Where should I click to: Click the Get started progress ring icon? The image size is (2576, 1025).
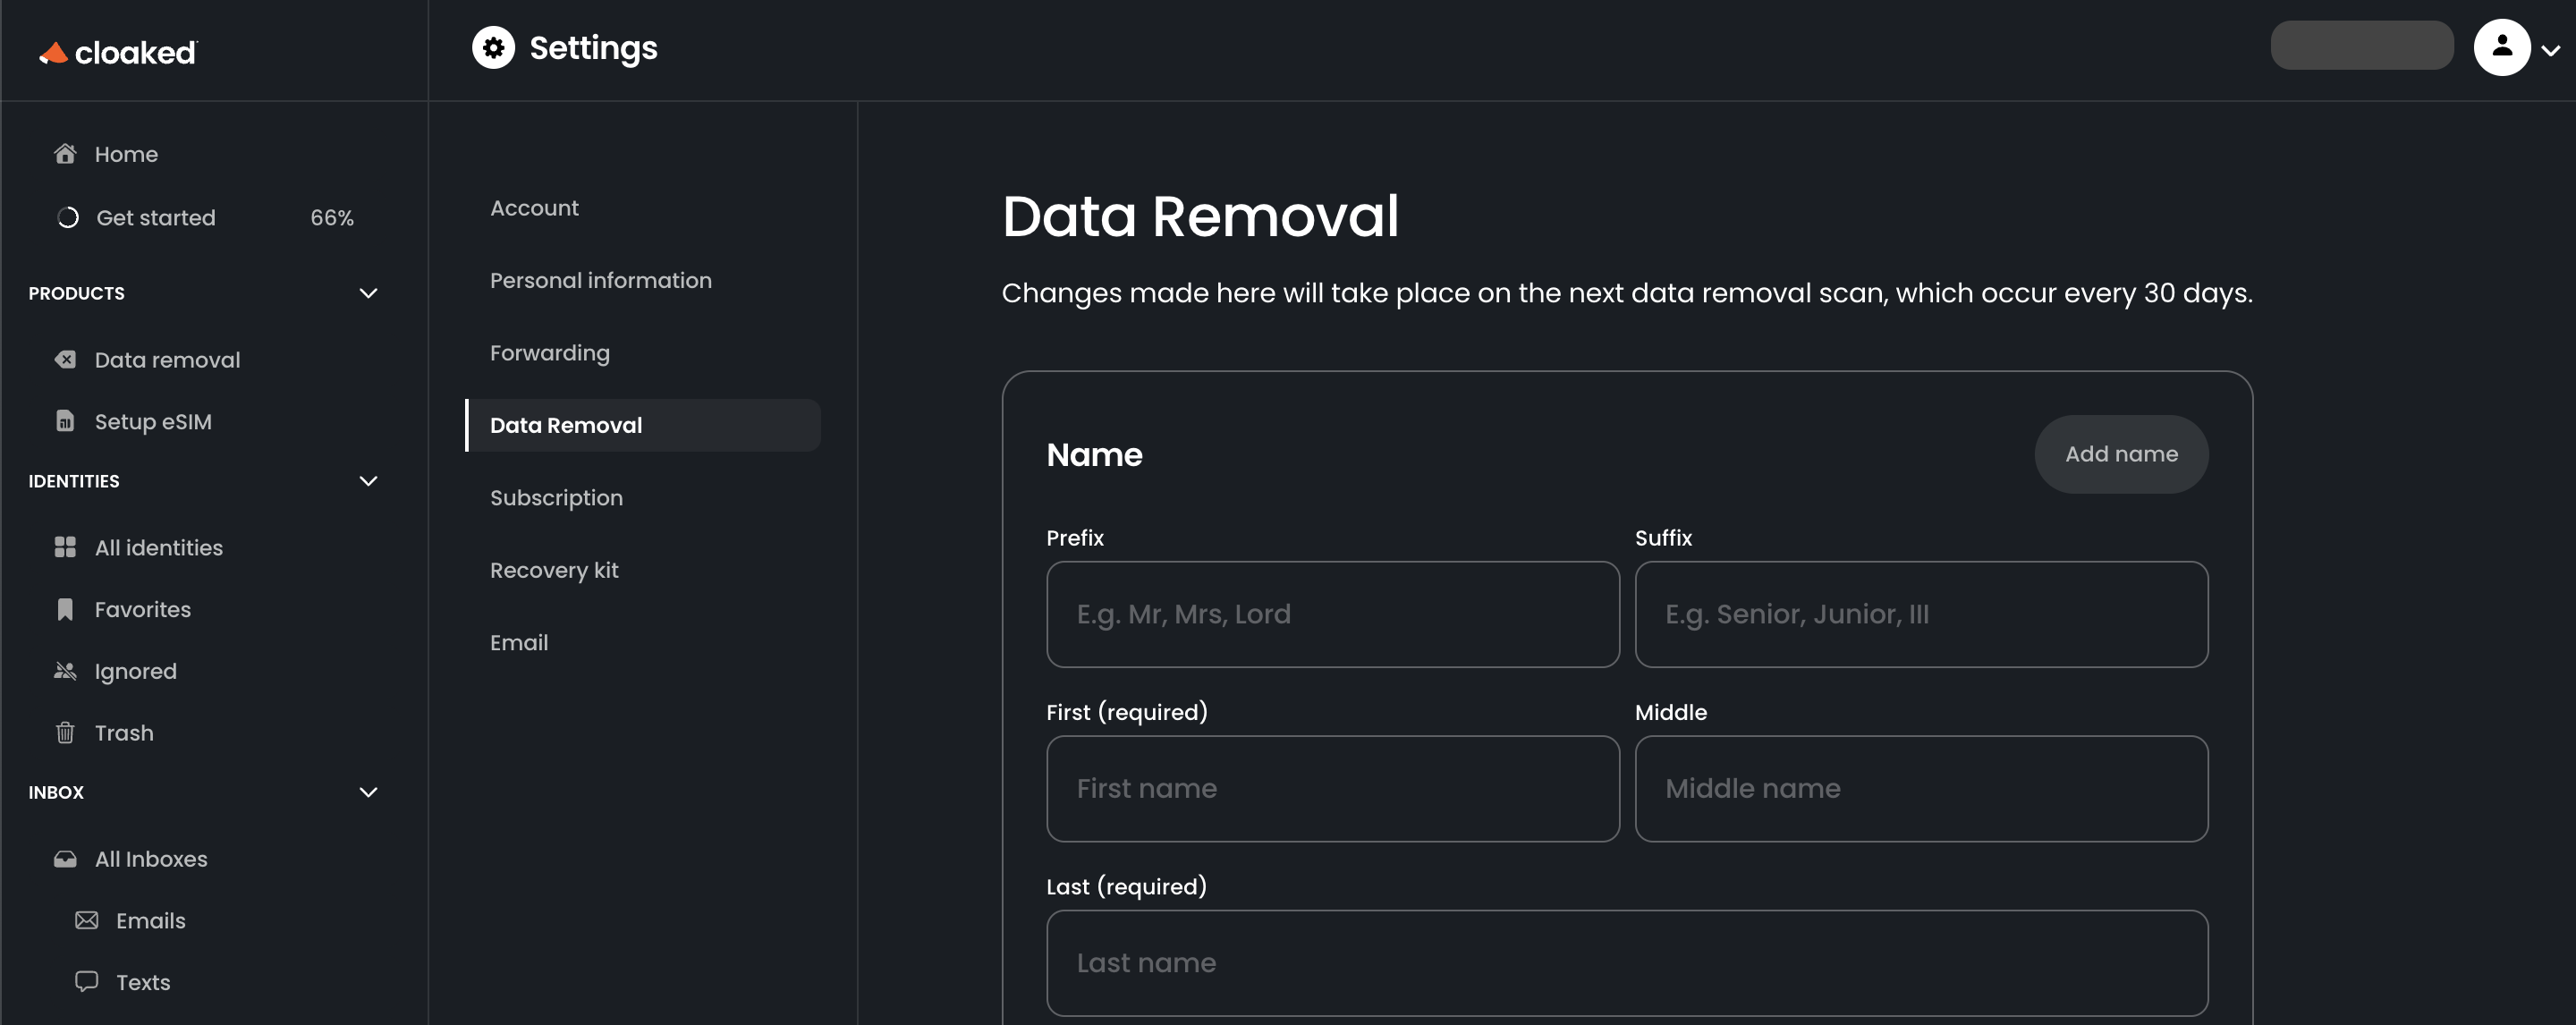pyautogui.click(x=67, y=217)
